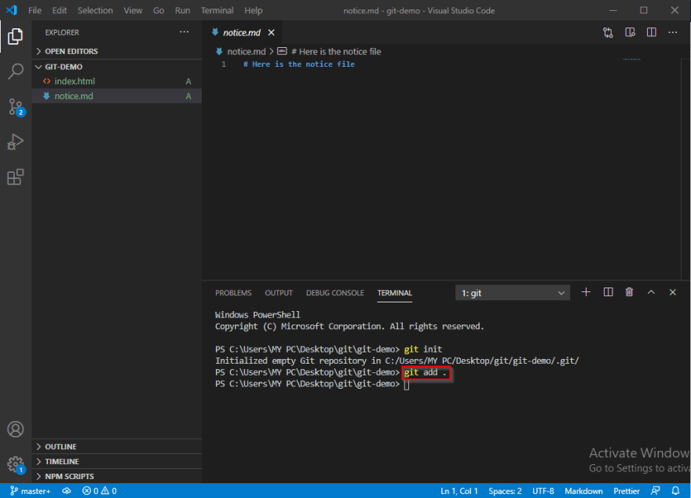691x498 pixels.
Task: Open Explorer views and more actions ellipsis
Action: (185, 32)
